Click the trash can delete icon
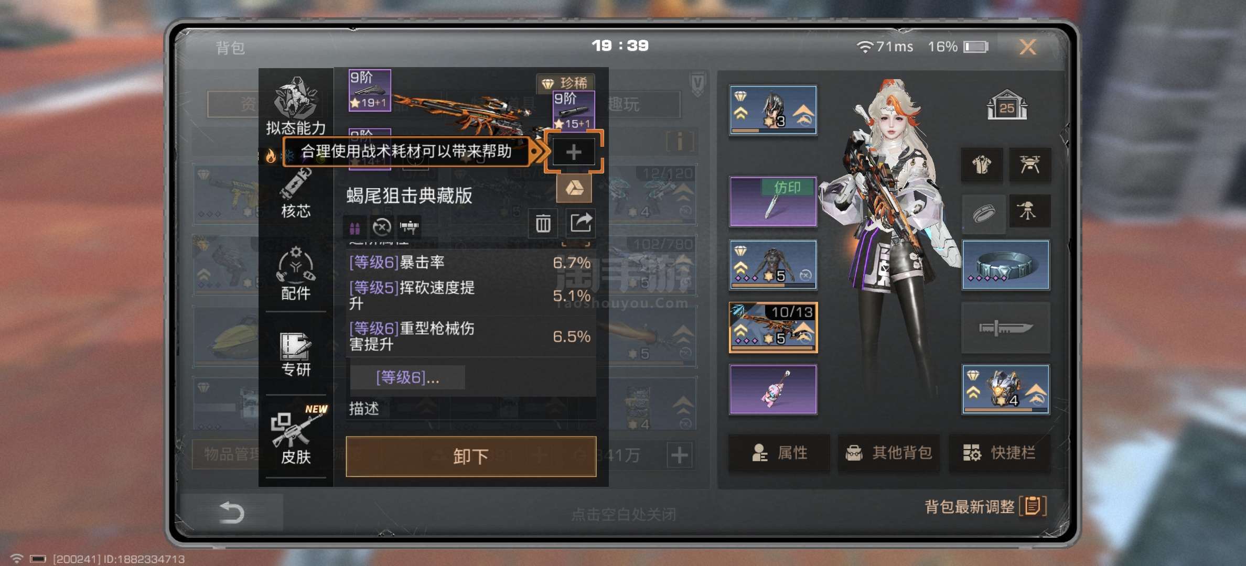This screenshot has width=1246, height=566. pos(543,224)
